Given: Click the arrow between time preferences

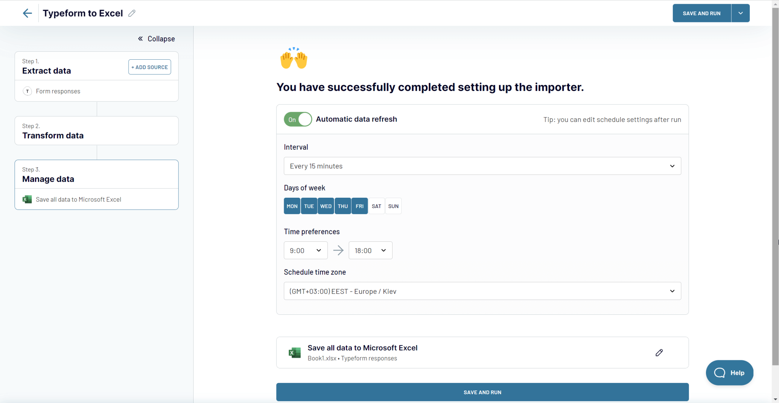Looking at the screenshot, I should click(339, 250).
